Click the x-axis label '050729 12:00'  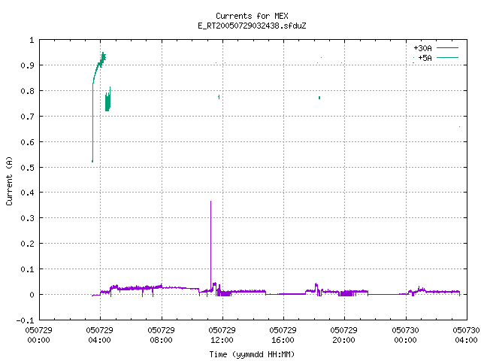222,335
